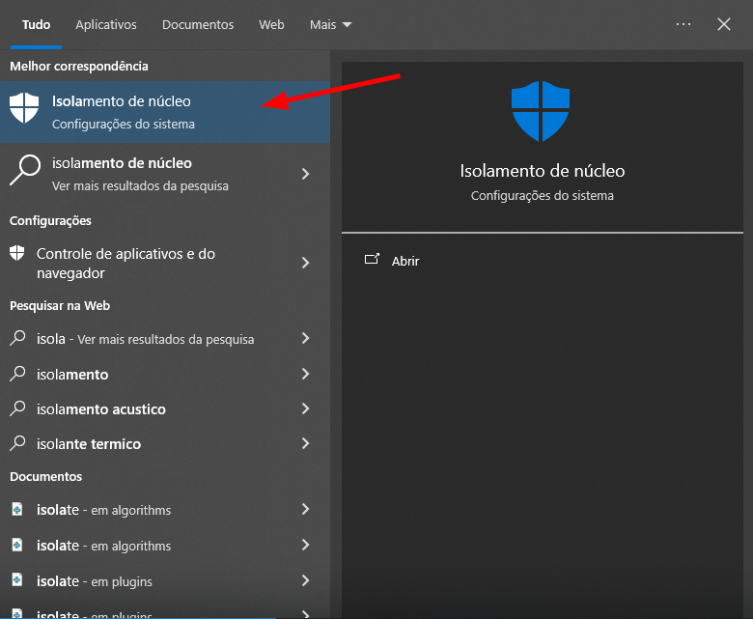Click file icon of second 'isolate - em algorithms'
This screenshot has height=619, width=753.
tap(17, 545)
